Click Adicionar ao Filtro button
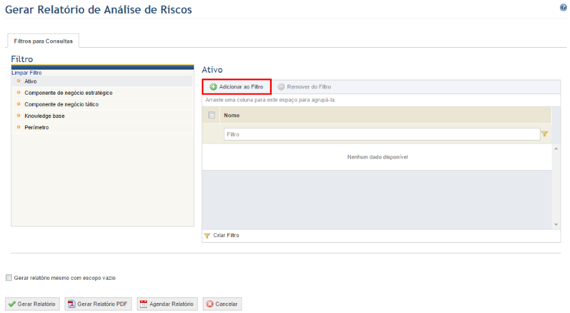This screenshot has width=570, height=313. [x=237, y=87]
